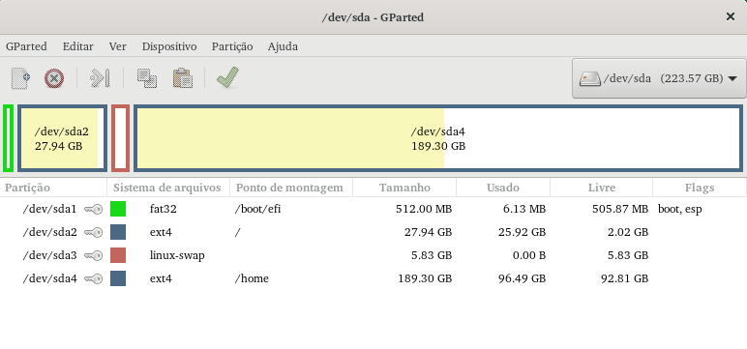Select the /dev/sda2 block in disk graphic
The image size is (747, 349).
62,138
